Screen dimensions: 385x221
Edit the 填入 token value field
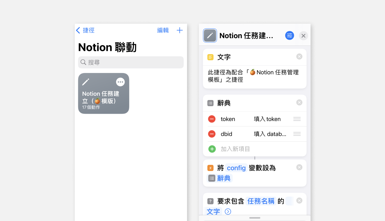click(x=267, y=119)
